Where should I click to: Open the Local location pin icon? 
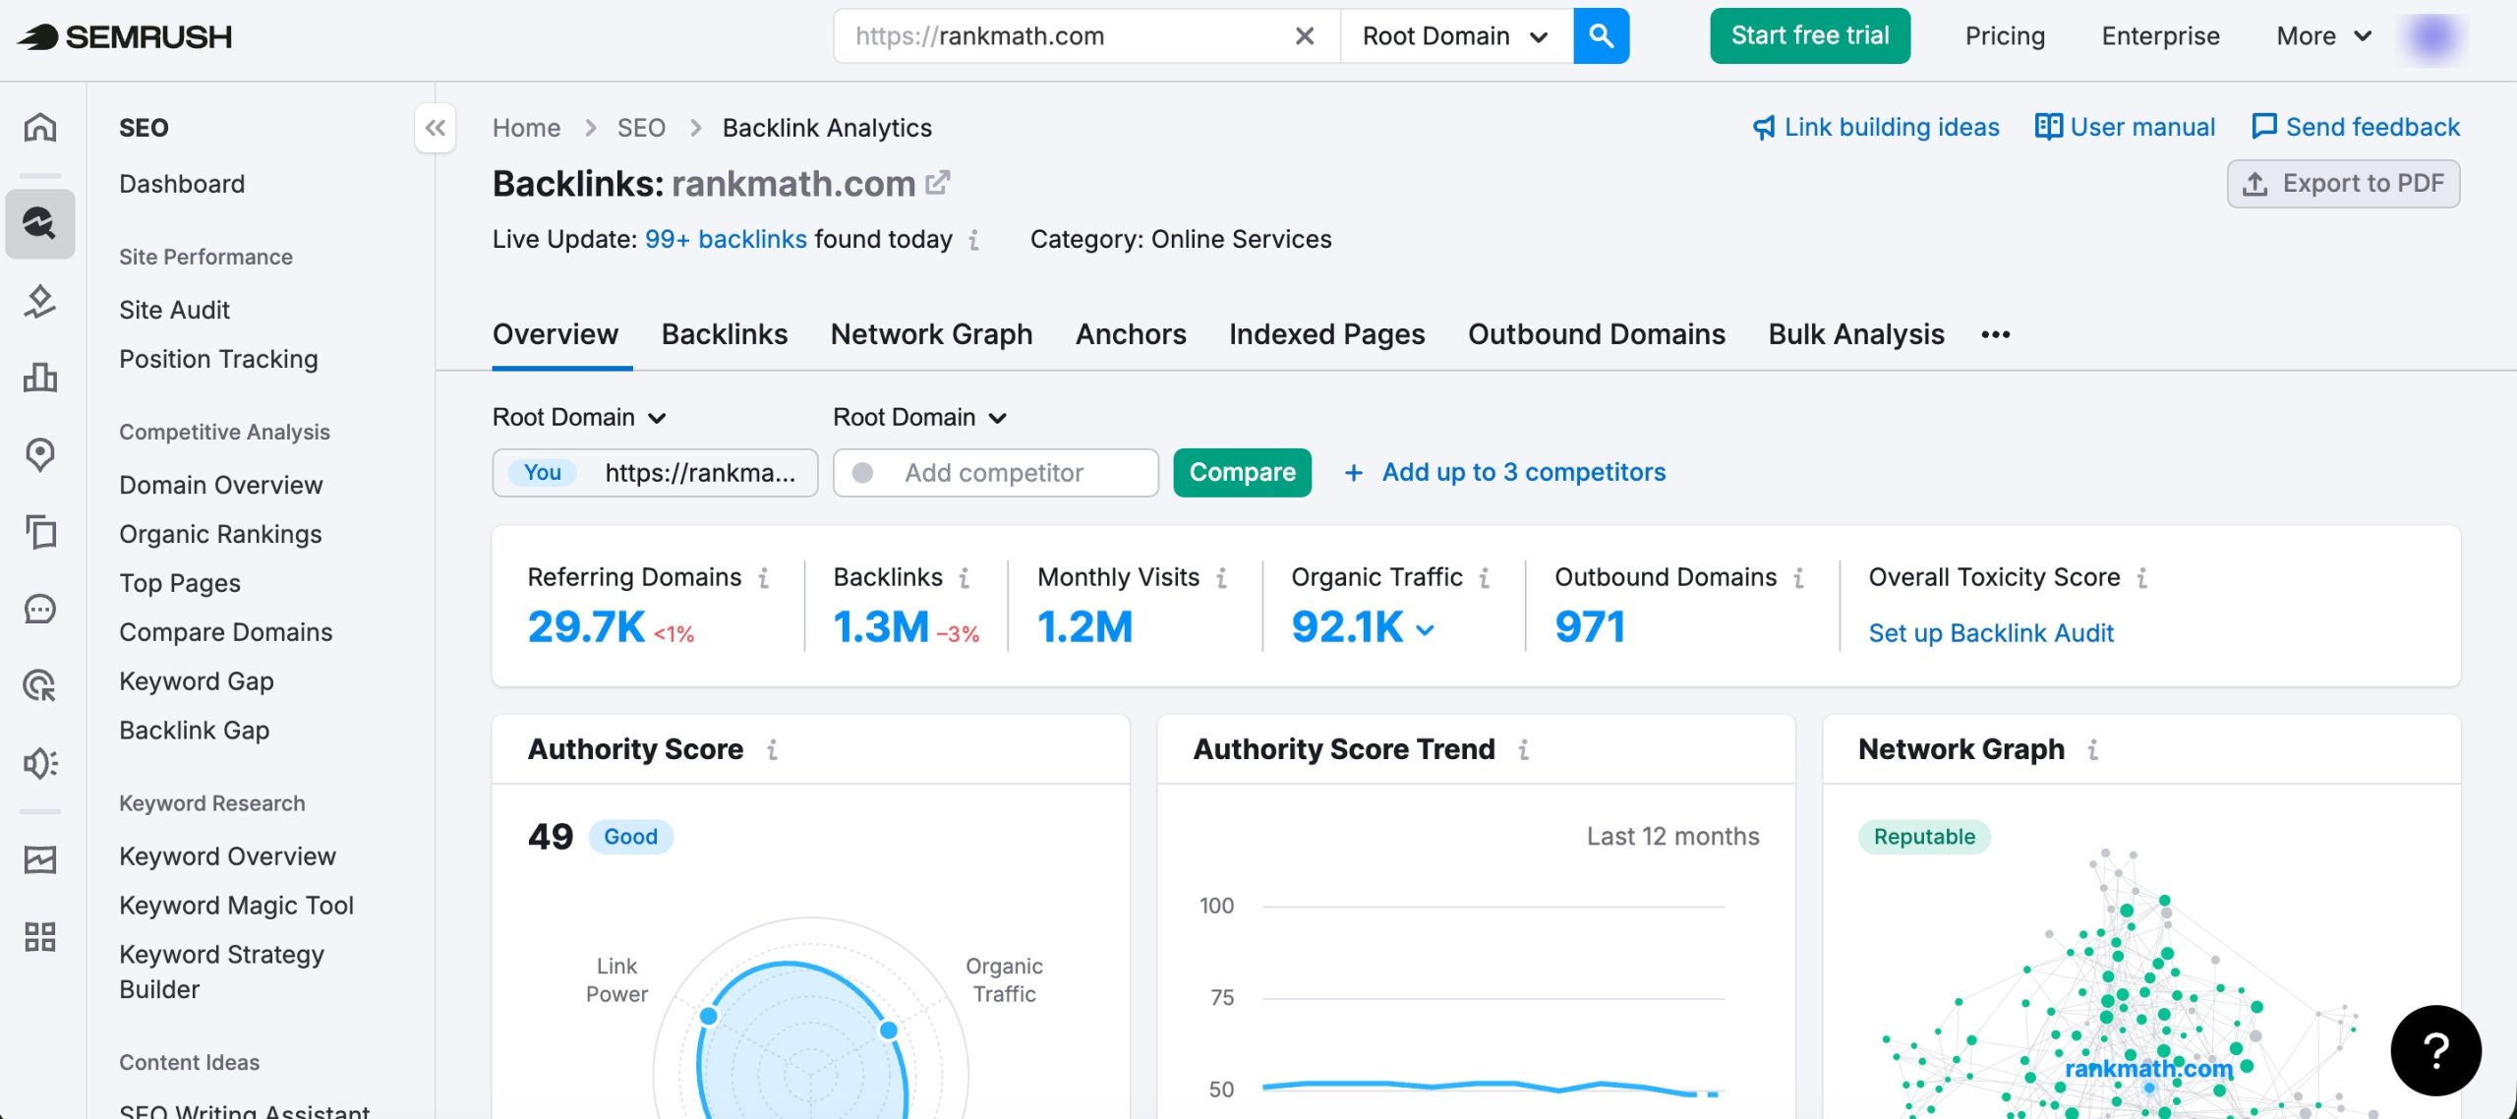point(40,454)
